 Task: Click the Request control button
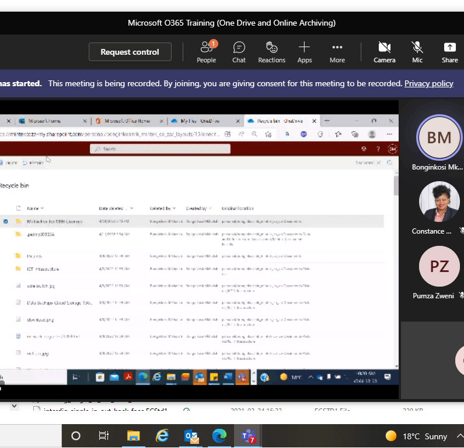click(130, 52)
